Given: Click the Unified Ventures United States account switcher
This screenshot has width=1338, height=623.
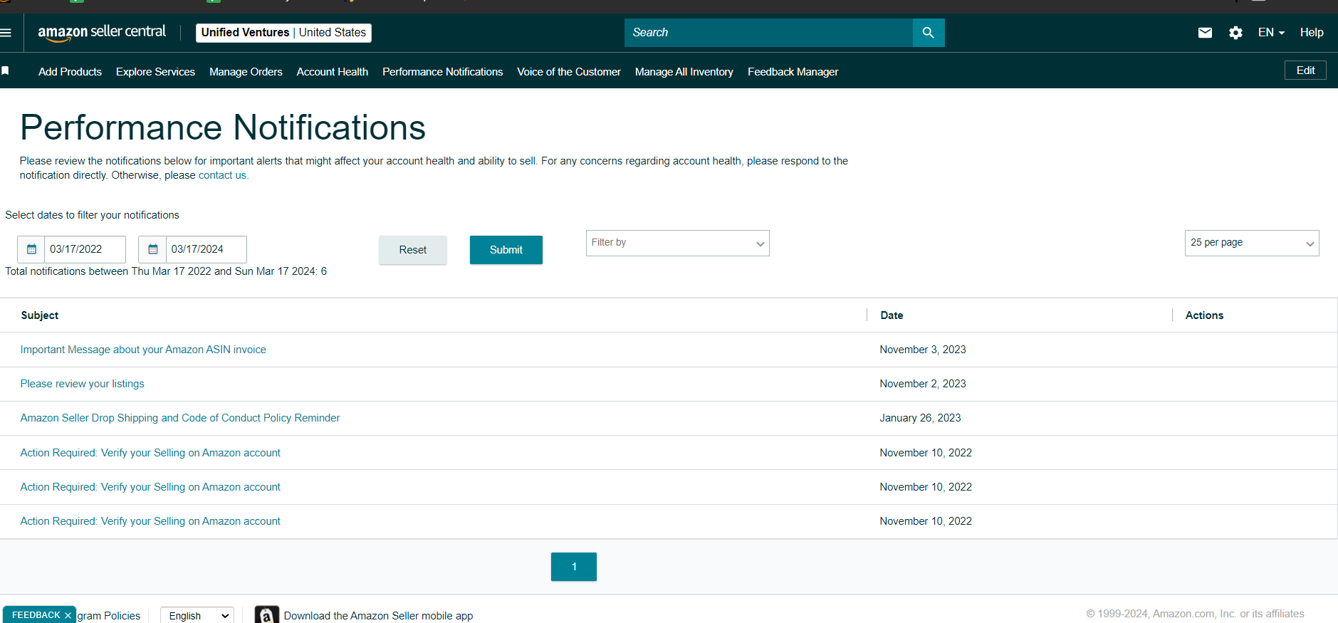Looking at the screenshot, I should [x=283, y=33].
